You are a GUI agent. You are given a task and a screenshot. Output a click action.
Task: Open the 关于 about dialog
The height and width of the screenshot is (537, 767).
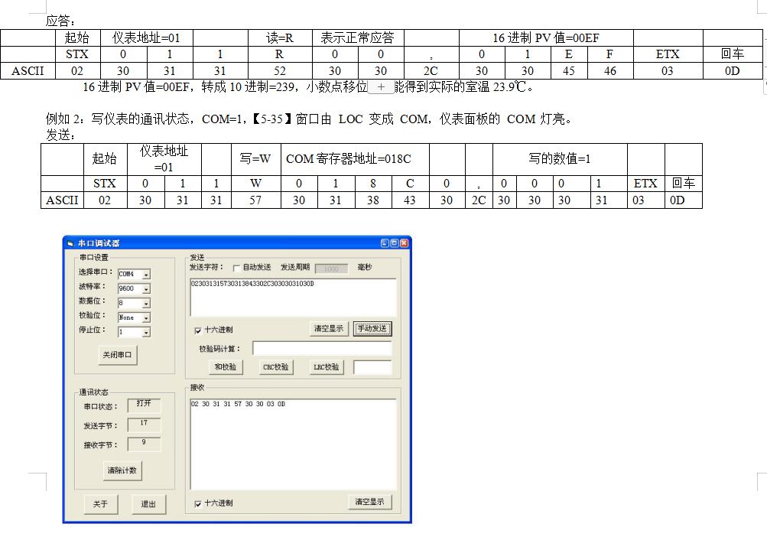(100, 504)
